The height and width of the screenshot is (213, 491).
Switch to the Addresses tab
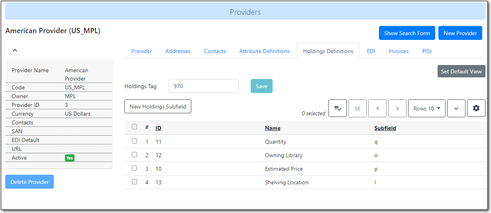click(178, 51)
